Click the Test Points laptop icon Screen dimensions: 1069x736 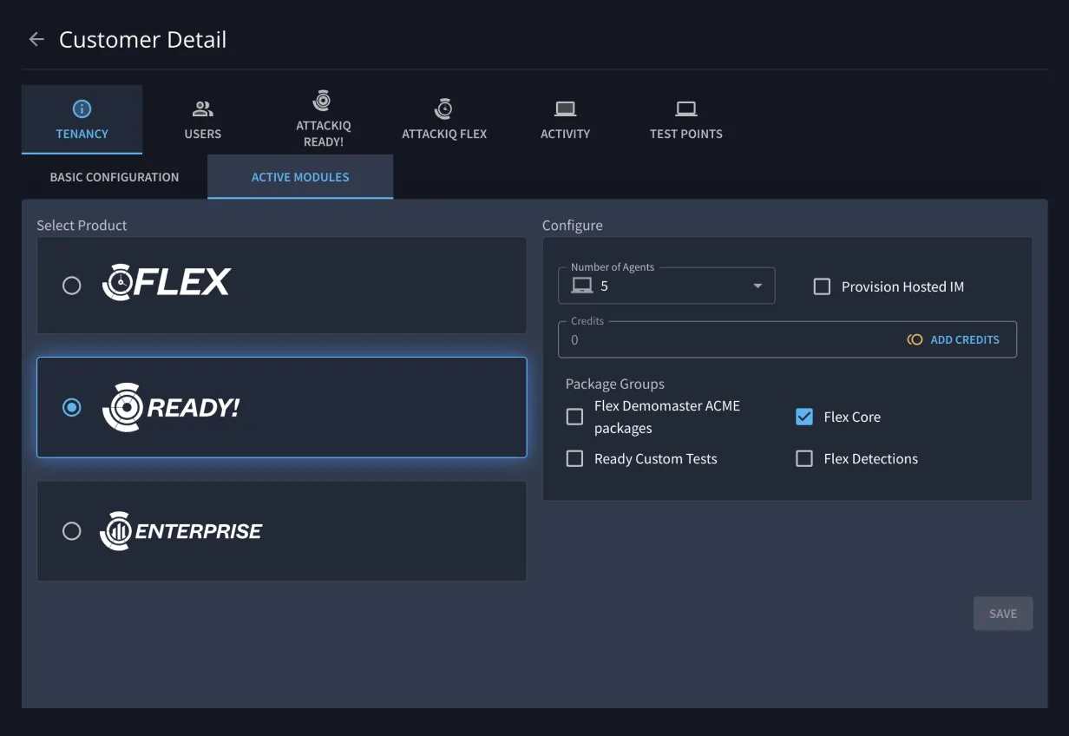[x=685, y=108]
